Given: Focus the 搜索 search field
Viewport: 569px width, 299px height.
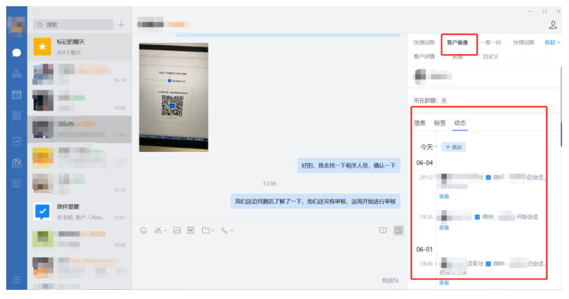Looking at the screenshot, I should [74, 25].
